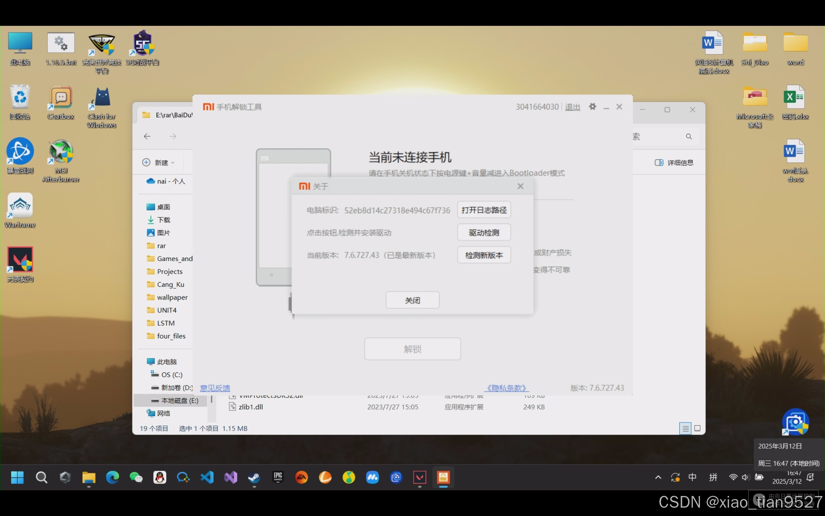Open WeChat from the taskbar
The width and height of the screenshot is (825, 516).
pyautogui.click(x=136, y=477)
